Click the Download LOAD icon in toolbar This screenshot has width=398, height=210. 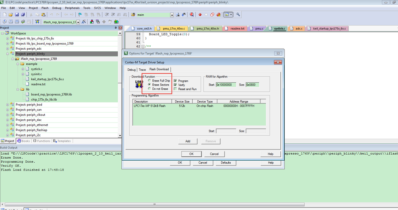[x=37, y=22]
